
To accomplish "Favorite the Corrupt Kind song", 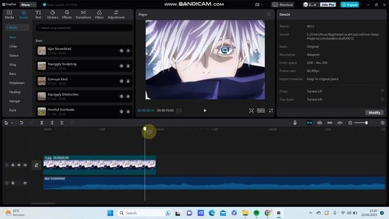I will point(122,81).
